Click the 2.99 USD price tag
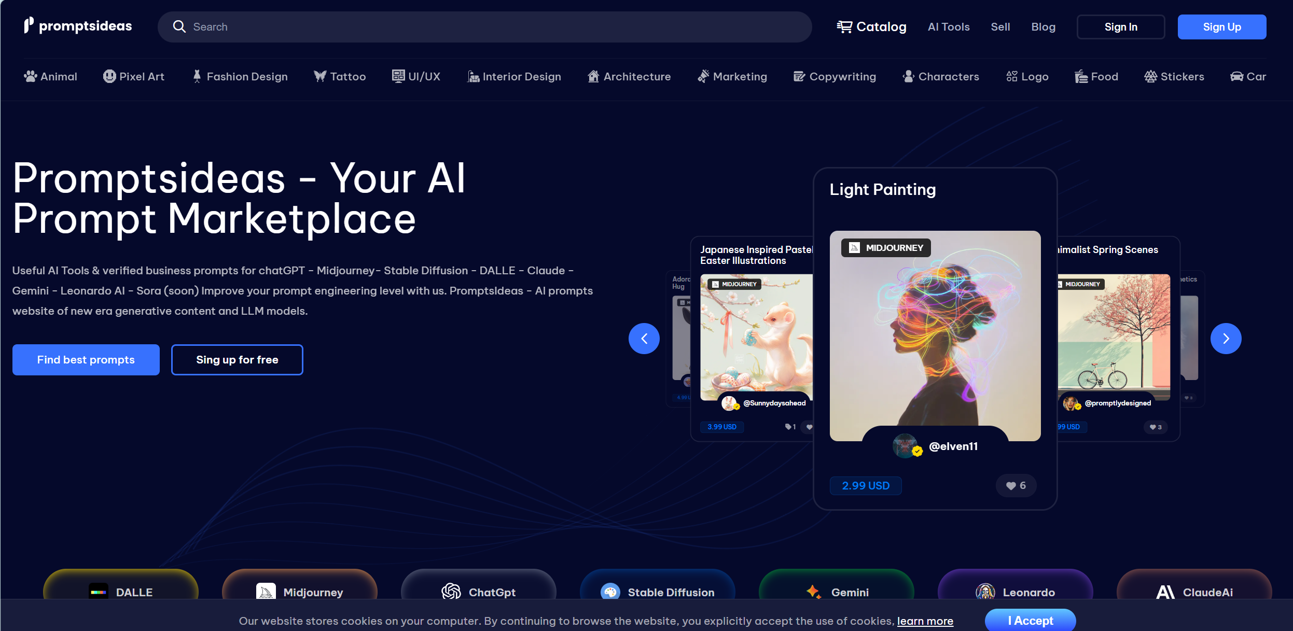The width and height of the screenshot is (1293, 631). pos(866,486)
